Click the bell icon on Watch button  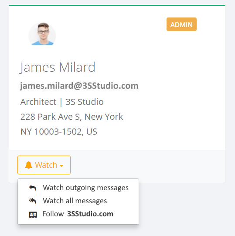click(28, 165)
